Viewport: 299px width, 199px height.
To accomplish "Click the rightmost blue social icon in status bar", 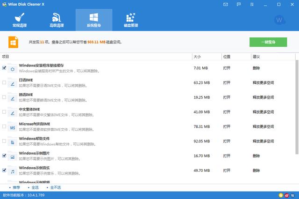I will click(x=292, y=195).
